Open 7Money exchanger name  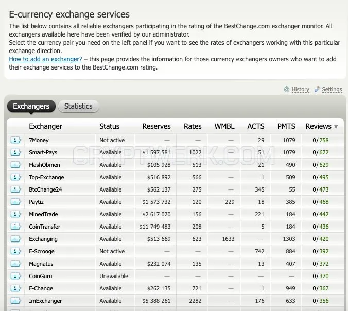click(x=39, y=140)
